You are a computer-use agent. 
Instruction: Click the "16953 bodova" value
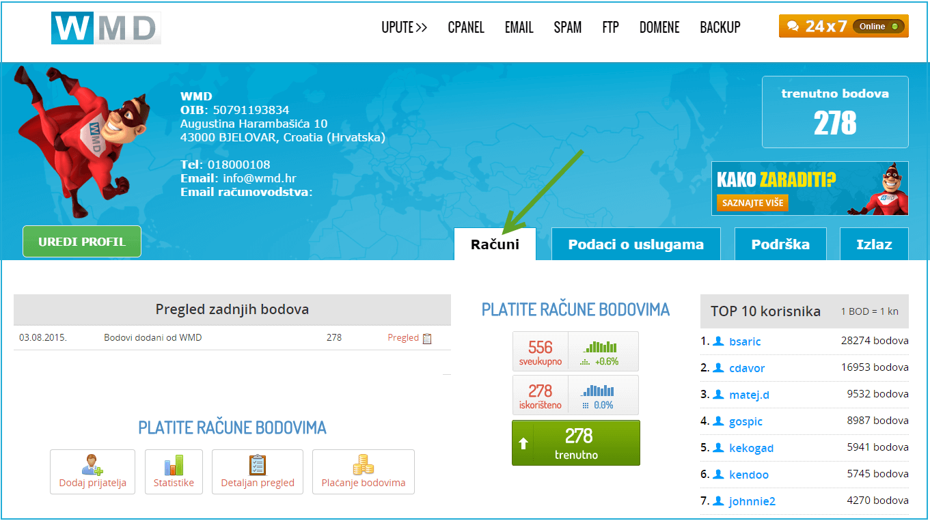coord(875,367)
